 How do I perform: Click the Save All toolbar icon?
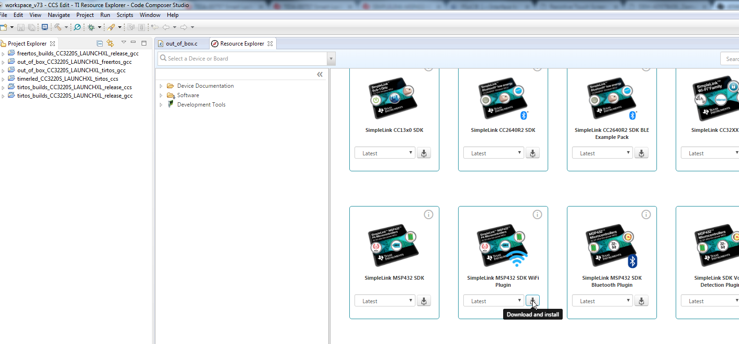[31, 27]
